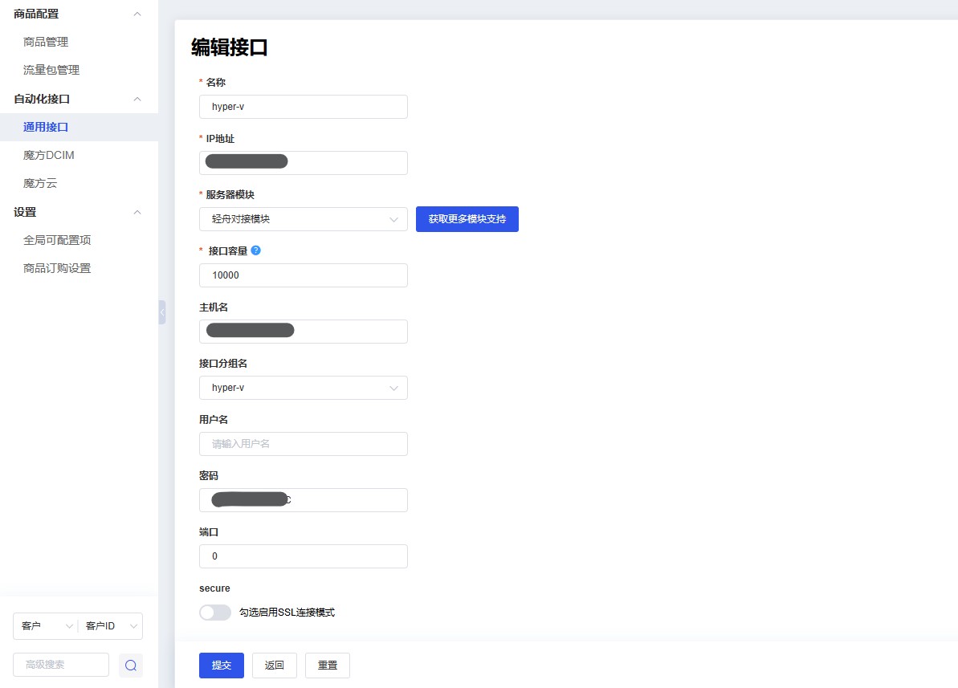Enable the SSL 连接模式 secure toggle
This screenshot has height=688, width=958.
click(x=214, y=612)
